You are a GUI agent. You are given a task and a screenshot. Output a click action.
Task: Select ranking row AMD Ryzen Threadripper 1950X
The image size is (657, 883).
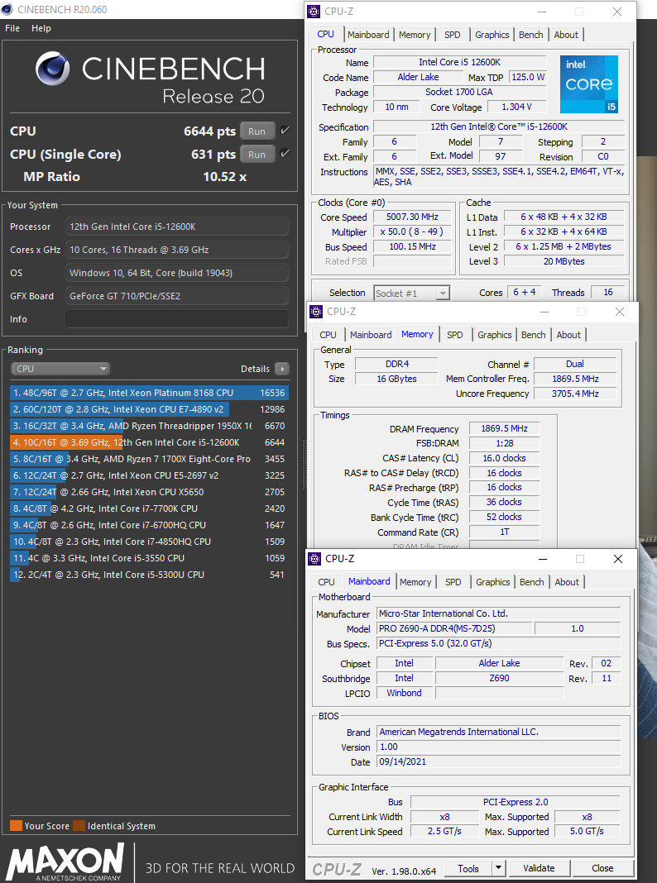point(149,426)
